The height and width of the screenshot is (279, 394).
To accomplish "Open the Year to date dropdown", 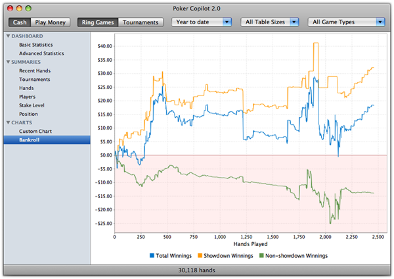I will point(202,22).
